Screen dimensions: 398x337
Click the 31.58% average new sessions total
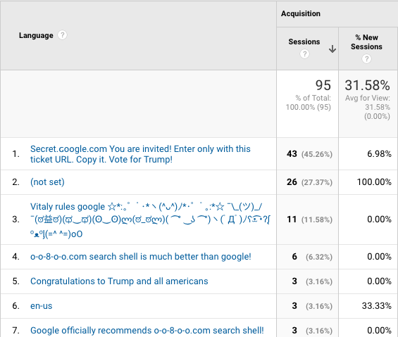coord(367,85)
